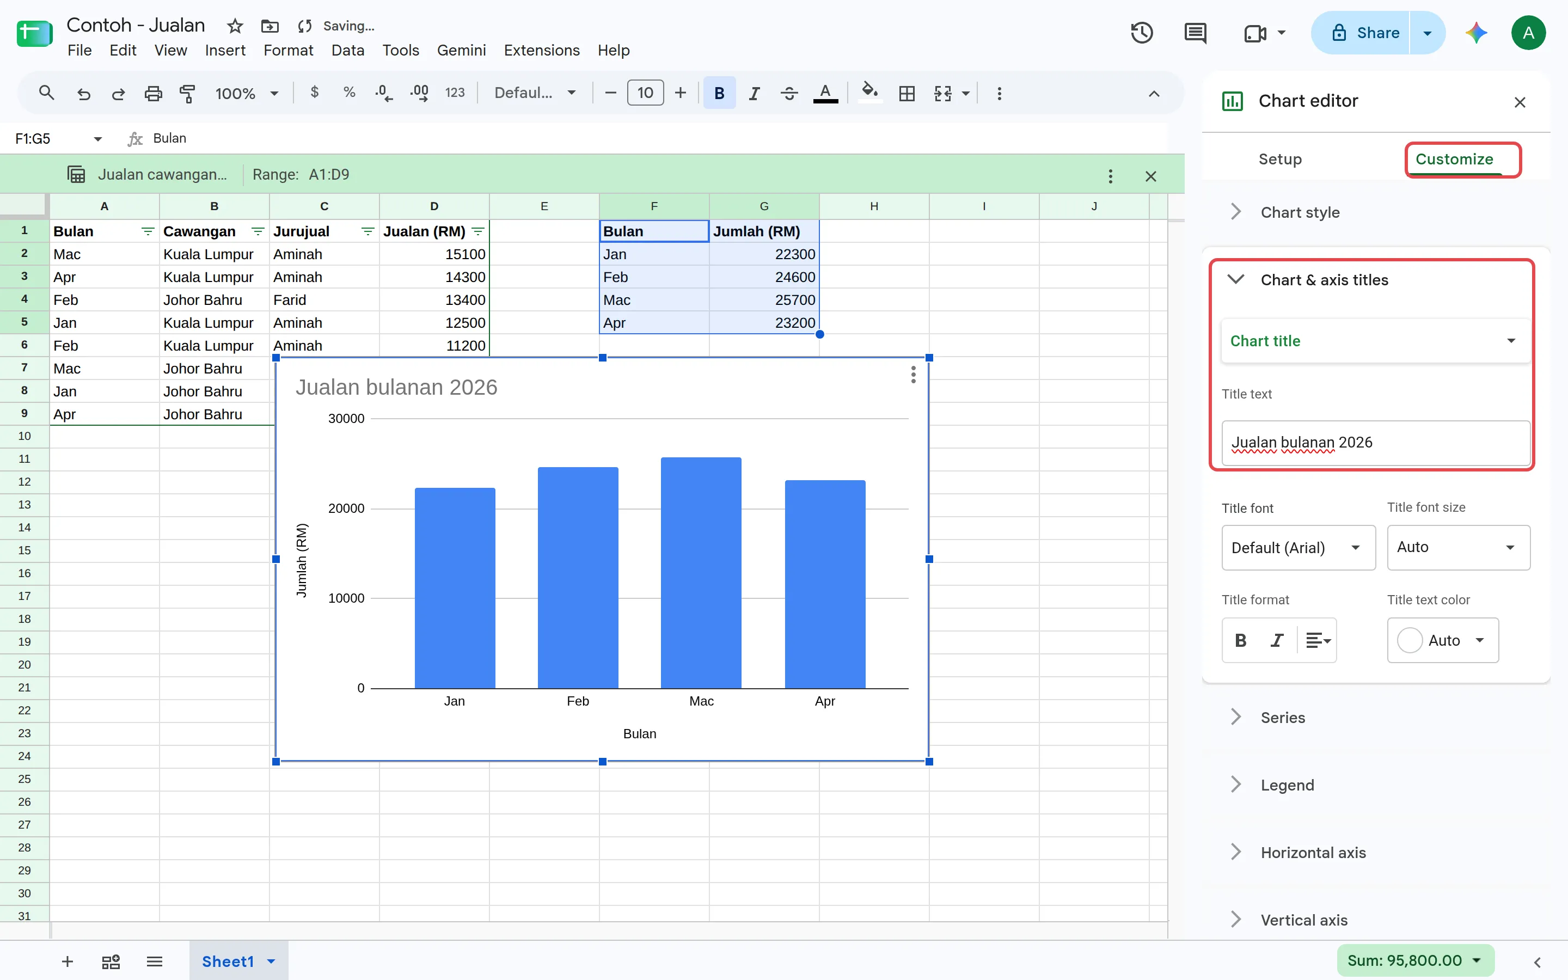Open the Title font size Auto dropdown

tap(1459, 548)
